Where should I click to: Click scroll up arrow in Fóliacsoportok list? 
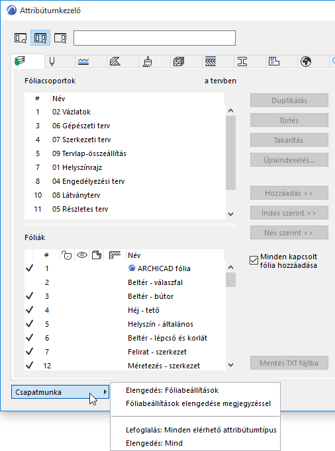click(x=231, y=110)
